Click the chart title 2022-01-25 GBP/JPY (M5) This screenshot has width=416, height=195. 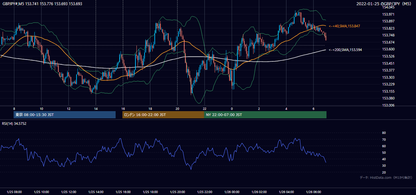click(384, 4)
